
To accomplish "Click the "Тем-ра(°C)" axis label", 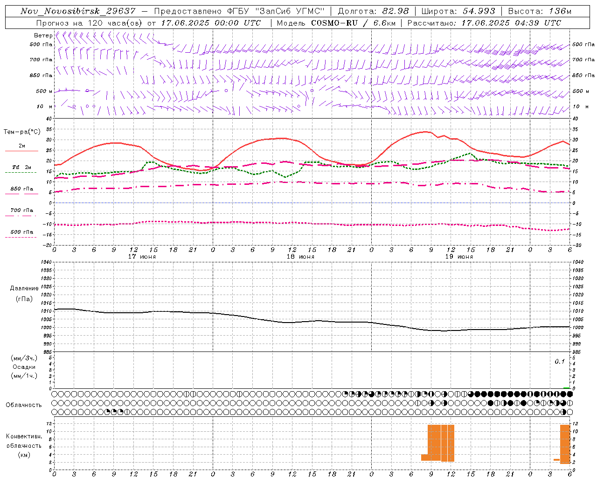I will point(22,132).
